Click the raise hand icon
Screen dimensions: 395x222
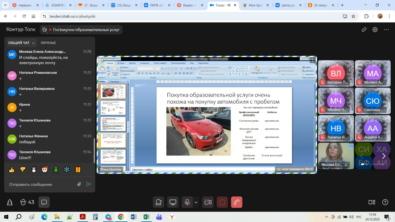(159, 203)
